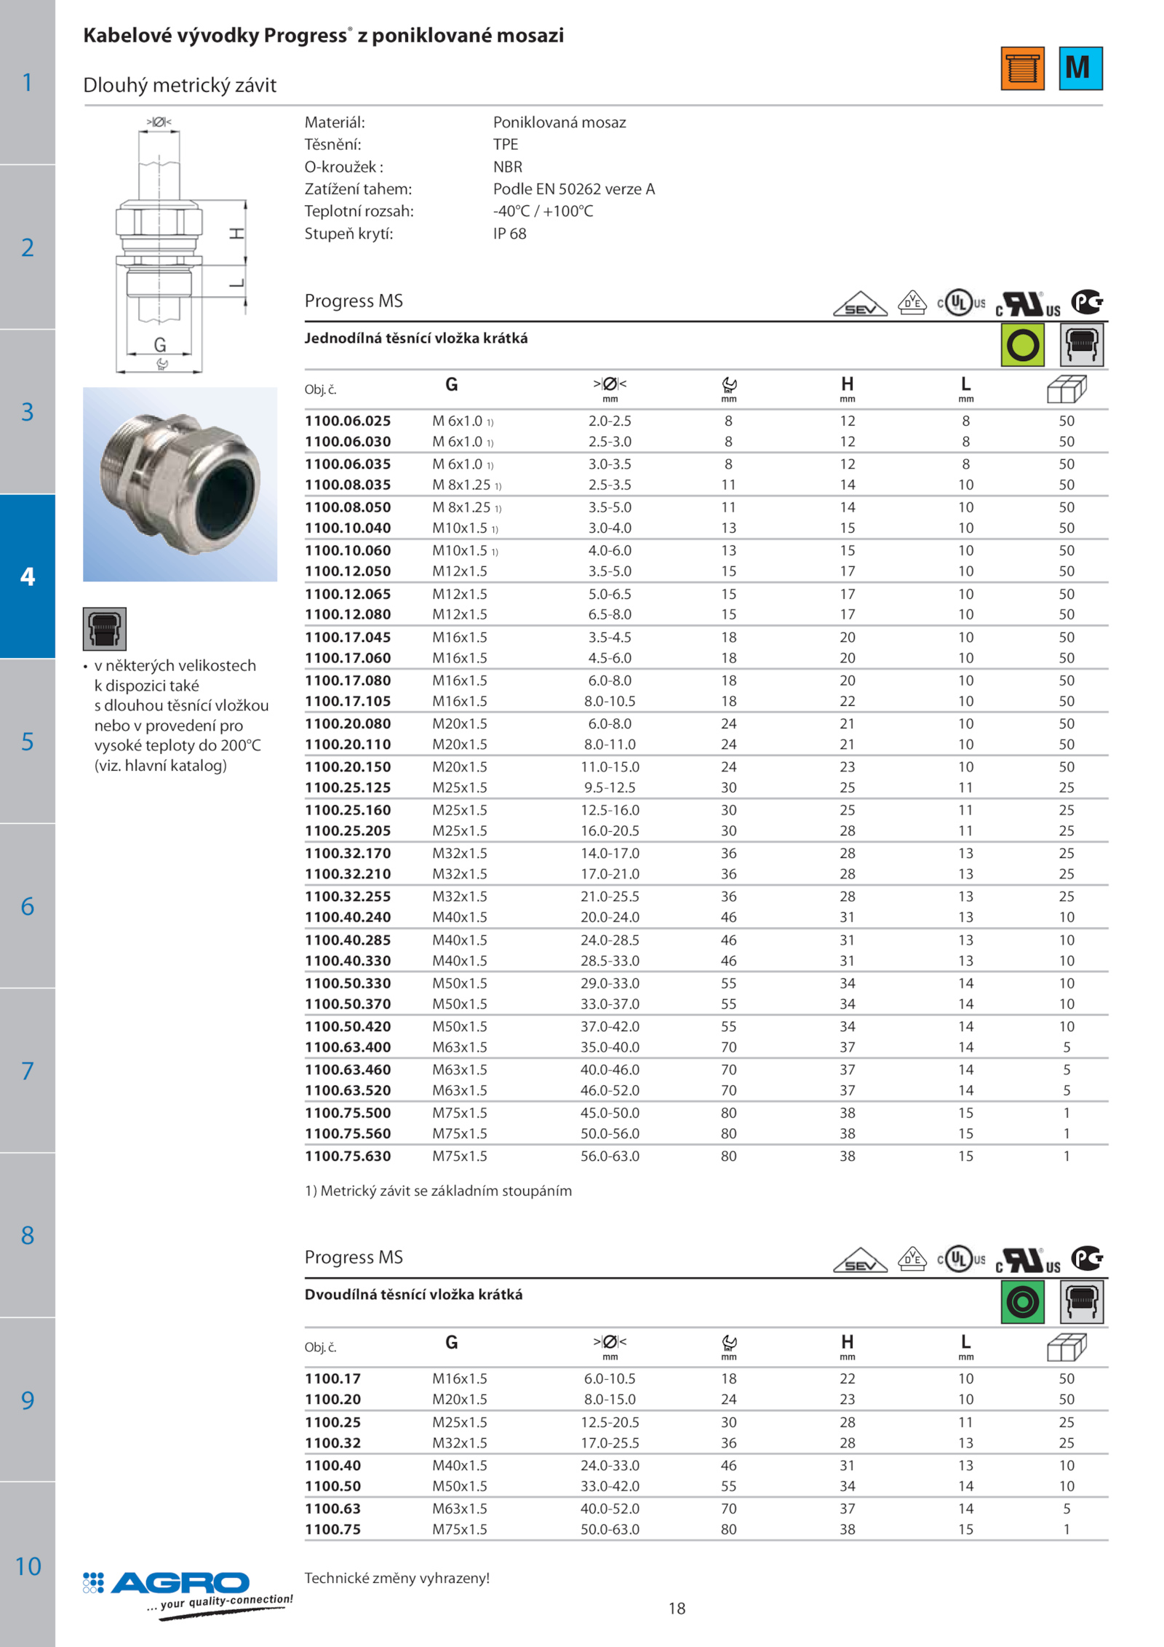This screenshot has height=1647, width=1164.
Task: Select order number 1100.25.205
Action: (348, 830)
